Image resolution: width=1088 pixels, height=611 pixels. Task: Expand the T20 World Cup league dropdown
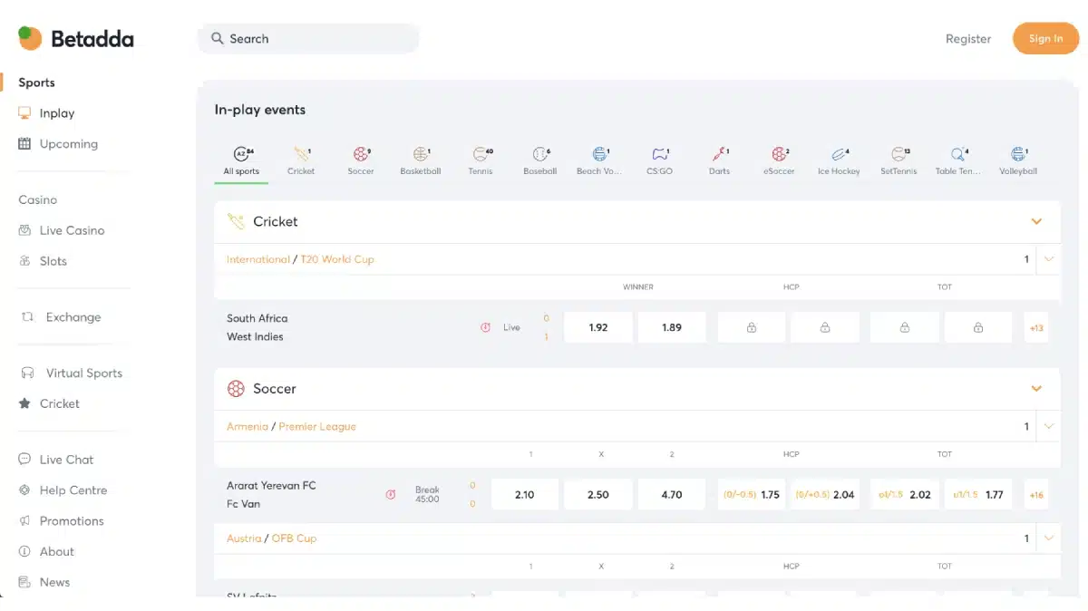[x=1049, y=259]
